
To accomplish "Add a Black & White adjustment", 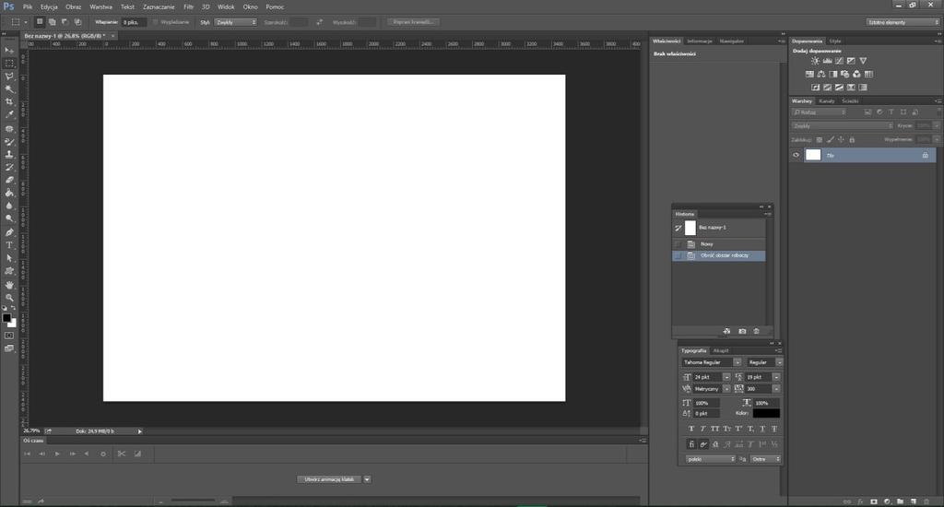I will click(833, 74).
